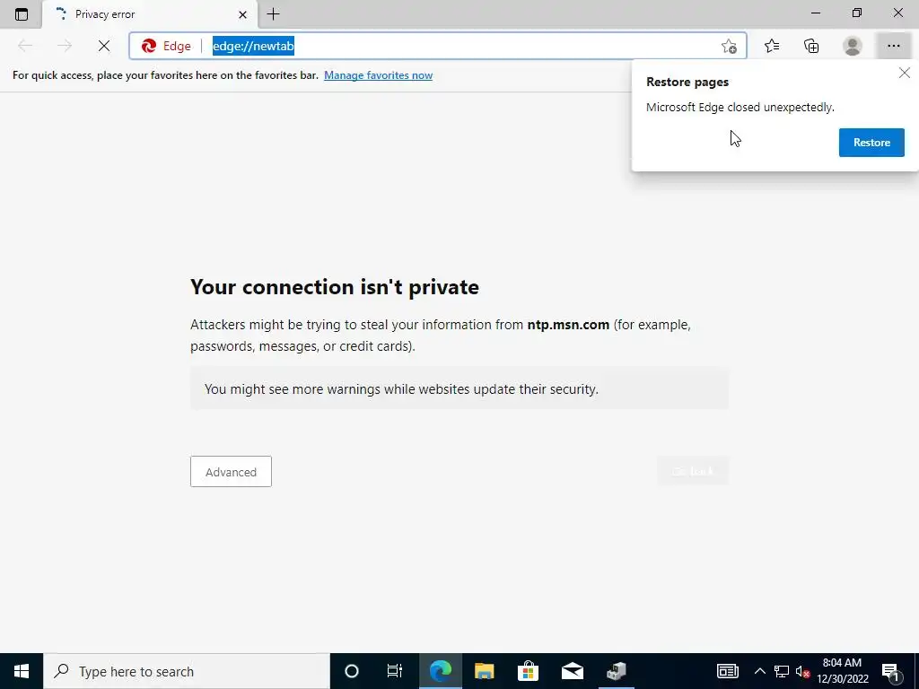Click Microsoft Edge taskbar icon
This screenshot has height=689, width=919.
(x=440, y=671)
